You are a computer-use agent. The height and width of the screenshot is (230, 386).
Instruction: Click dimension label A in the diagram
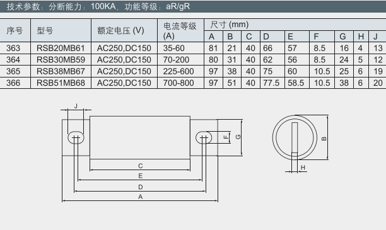click(x=140, y=197)
